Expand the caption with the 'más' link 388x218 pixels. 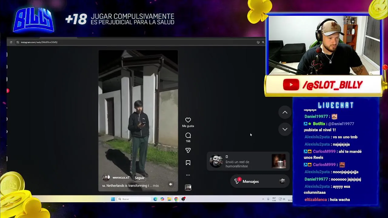coord(156,186)
